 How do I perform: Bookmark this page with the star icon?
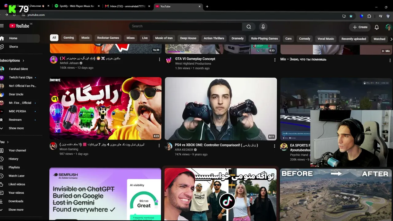pos(351,16)
